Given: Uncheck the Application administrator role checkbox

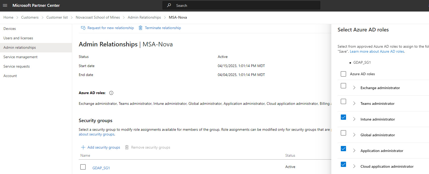Looking at the screenshot, I should pos(343,149).
